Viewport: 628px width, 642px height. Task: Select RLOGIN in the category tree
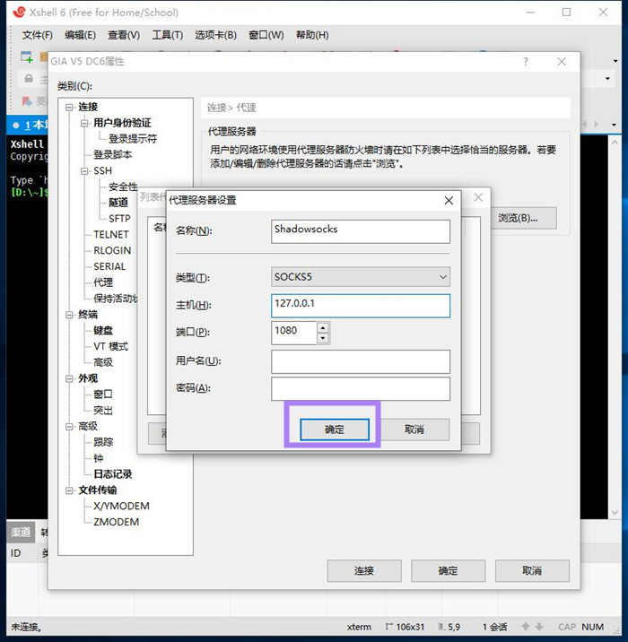click(112, 250)
